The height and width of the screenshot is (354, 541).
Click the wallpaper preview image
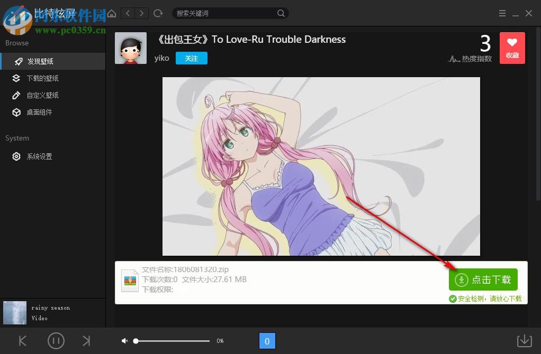[x=321, y=166]
